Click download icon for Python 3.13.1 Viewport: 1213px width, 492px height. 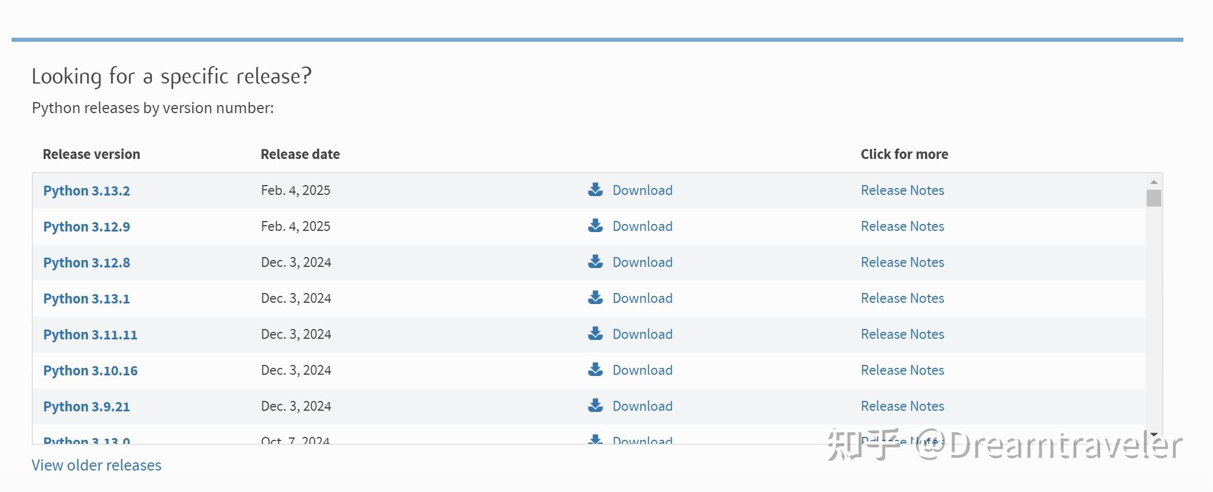(x=595, y=298)
